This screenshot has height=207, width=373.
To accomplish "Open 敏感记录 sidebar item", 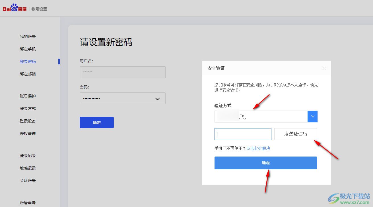I will [28, 168].
